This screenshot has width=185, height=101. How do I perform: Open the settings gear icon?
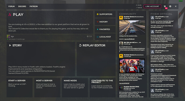[x=170, y=6]
